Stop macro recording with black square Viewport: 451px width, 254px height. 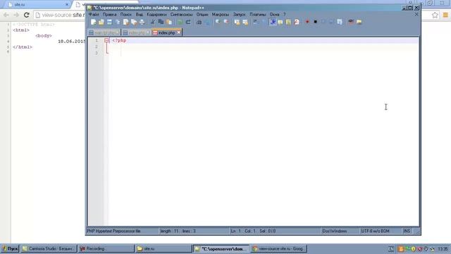click(315, 22)
